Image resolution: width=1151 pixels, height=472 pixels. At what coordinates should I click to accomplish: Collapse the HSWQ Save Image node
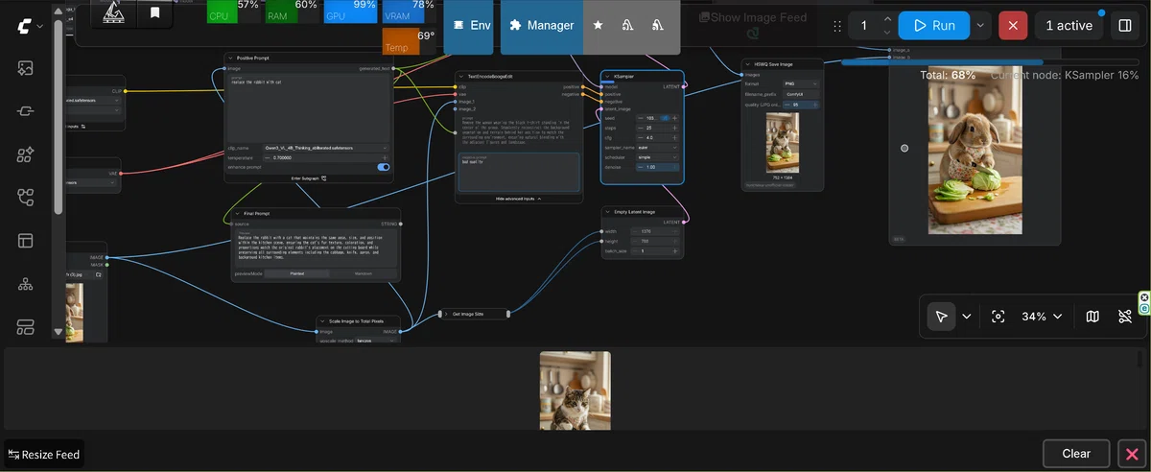coord(748,63)
